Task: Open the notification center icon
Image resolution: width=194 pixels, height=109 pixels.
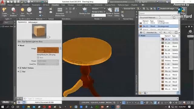Action: [189, 107]
